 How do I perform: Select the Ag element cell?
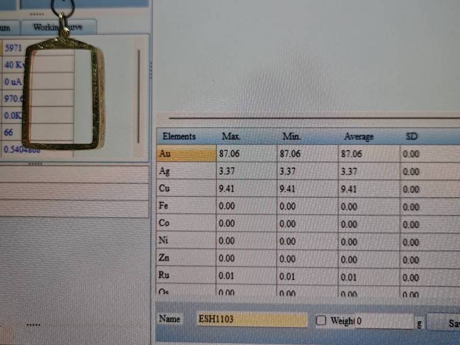coord(185,171)
